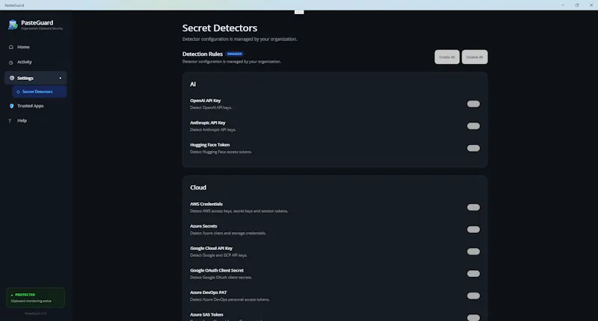Click 'Detect OpenAI API keys.' description
The height and width of the screenshot is (321, 598).
point(211,107)
